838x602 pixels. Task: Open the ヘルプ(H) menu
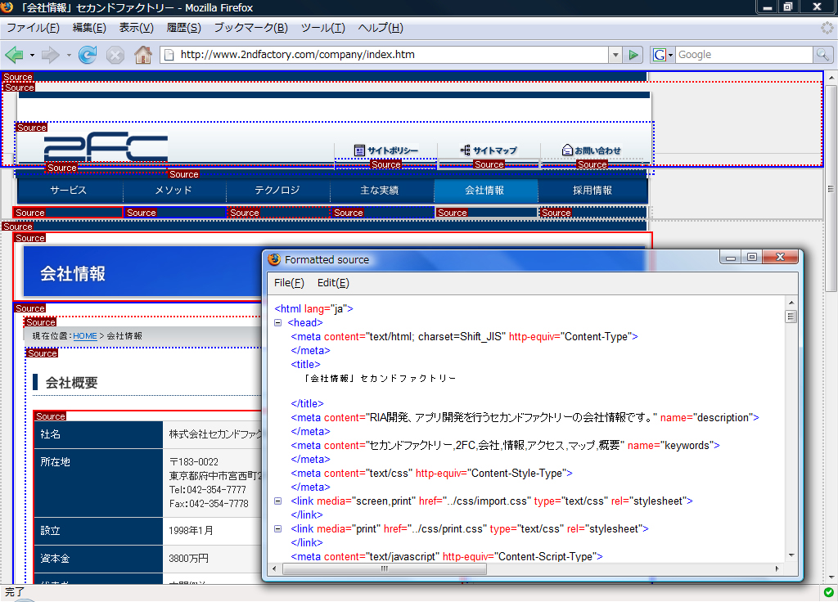(x=381, y=28)
